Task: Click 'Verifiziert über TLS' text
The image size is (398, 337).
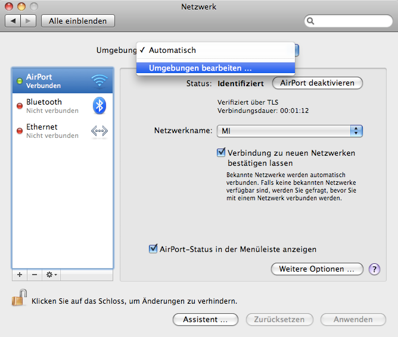Action: tap(248, 102)
